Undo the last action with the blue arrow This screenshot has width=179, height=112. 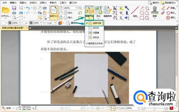(x=28, y=8)
